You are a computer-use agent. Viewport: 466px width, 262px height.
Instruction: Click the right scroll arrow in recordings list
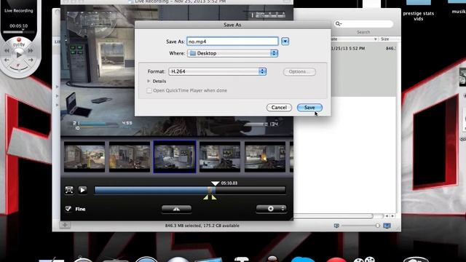pyautogui.click(x=393, y=216)
